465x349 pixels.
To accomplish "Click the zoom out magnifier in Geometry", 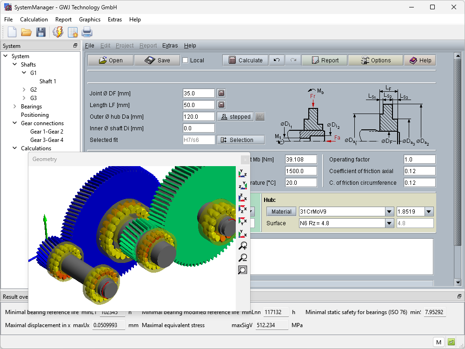I will tap(242, 258).
